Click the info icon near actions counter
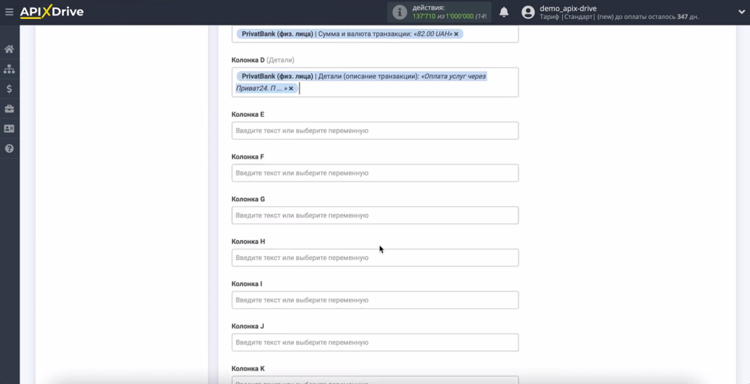750x384 pixels. (x=399, y=12)
